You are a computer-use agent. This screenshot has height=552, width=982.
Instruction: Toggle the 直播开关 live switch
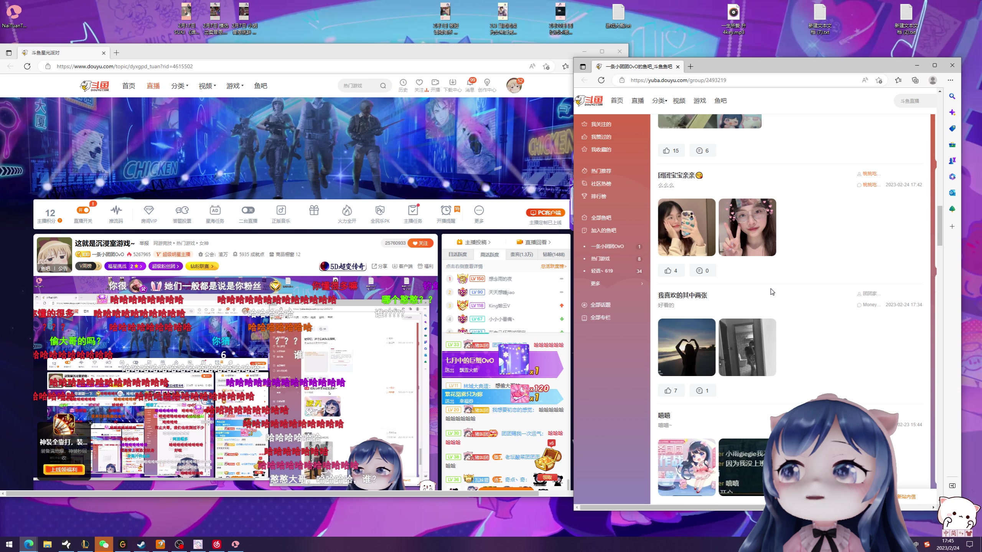pos(83,210)
